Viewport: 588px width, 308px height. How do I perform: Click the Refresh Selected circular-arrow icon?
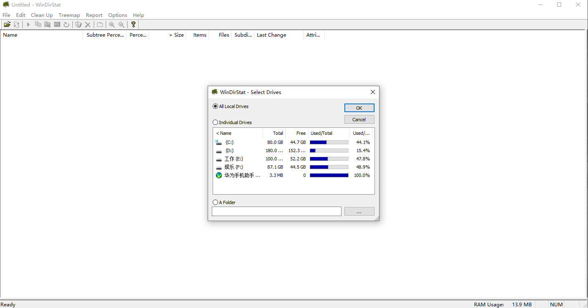point(66,25)
